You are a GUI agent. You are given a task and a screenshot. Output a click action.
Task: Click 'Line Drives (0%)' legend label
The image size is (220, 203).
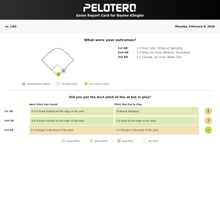click(99, 84)
